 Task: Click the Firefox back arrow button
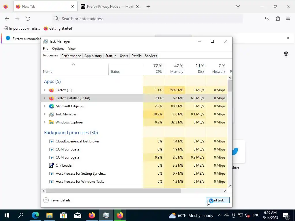(7, 19)
